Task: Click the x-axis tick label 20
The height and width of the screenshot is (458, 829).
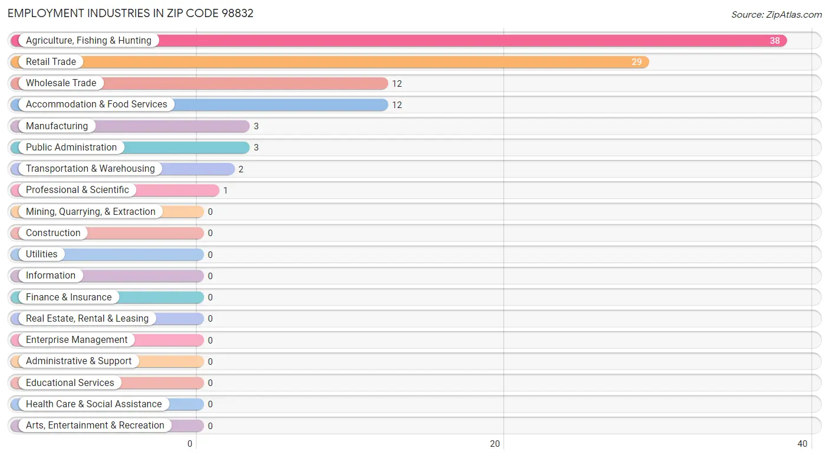Action: click(495, 444)
